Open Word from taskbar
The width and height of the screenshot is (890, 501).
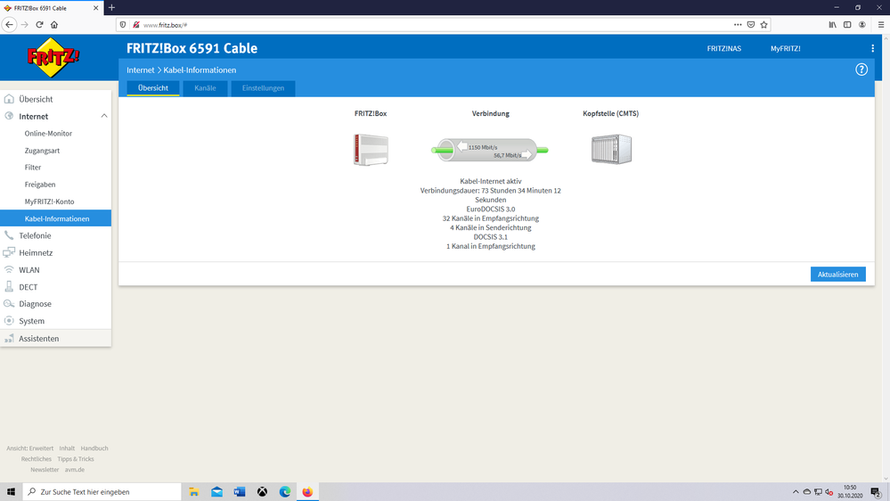[x=240, y=492]
